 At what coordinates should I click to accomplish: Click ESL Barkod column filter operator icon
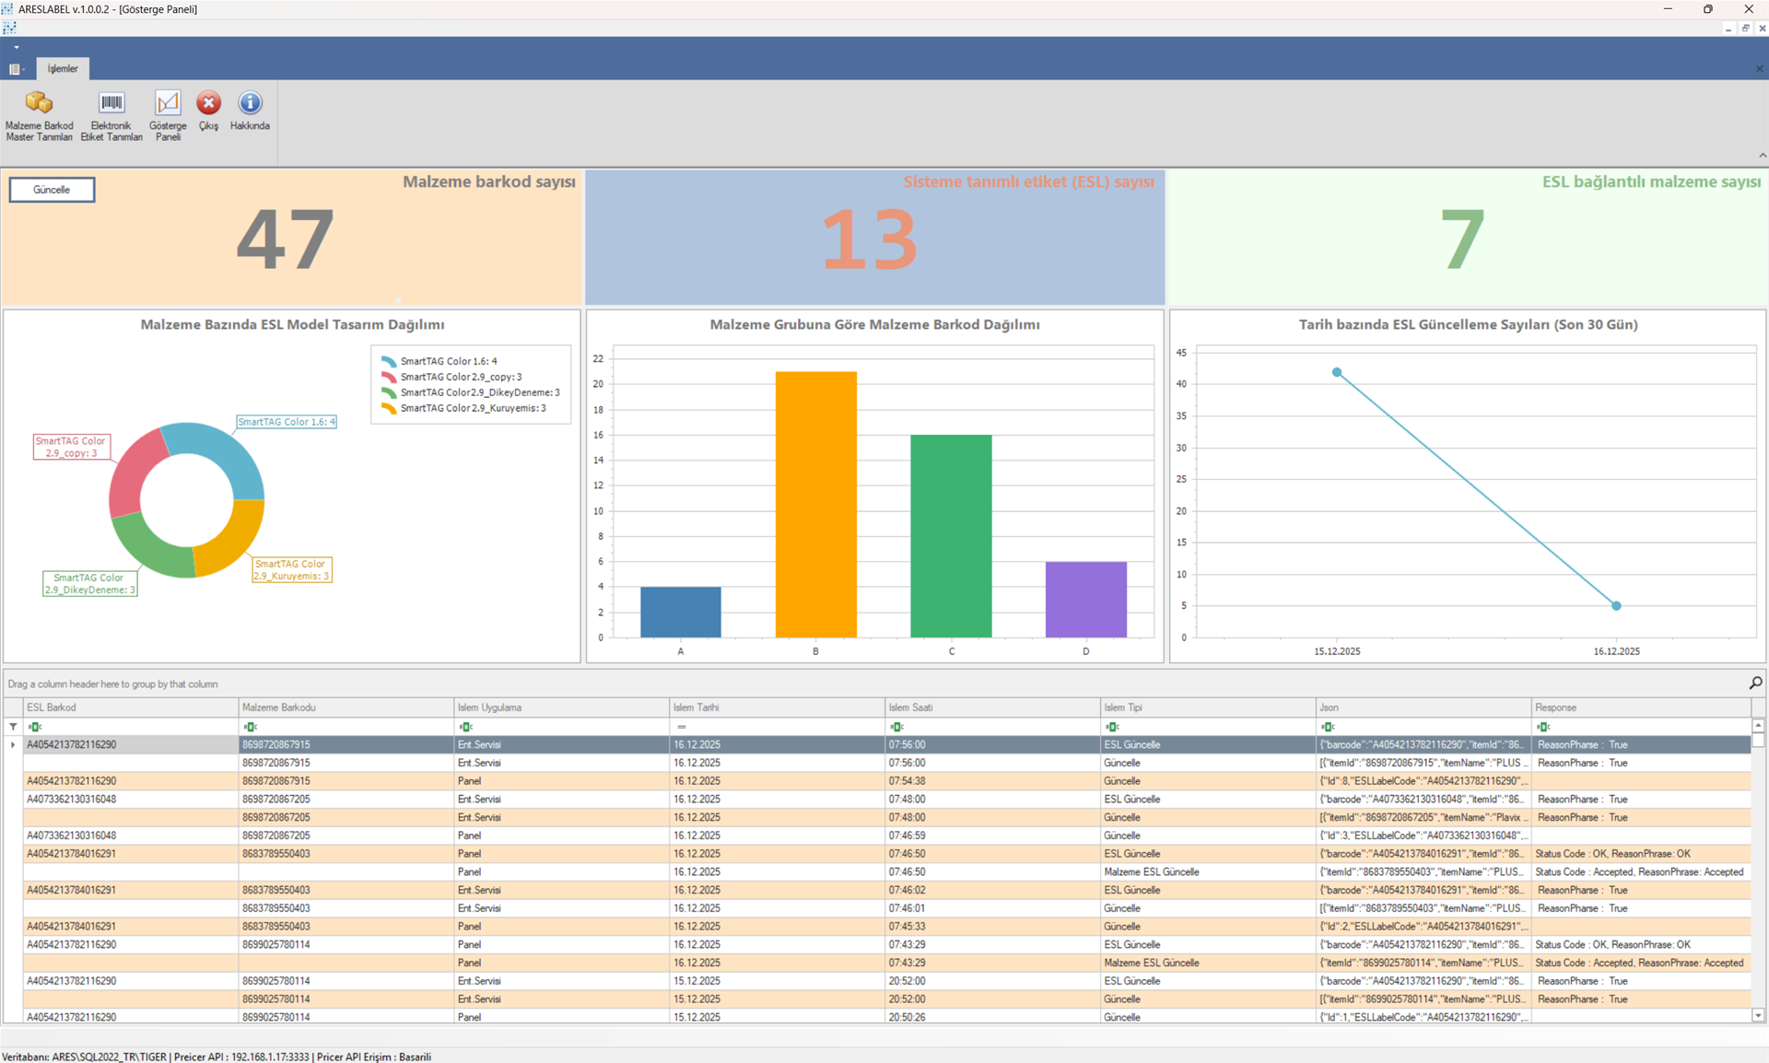[x=35, y=727]
